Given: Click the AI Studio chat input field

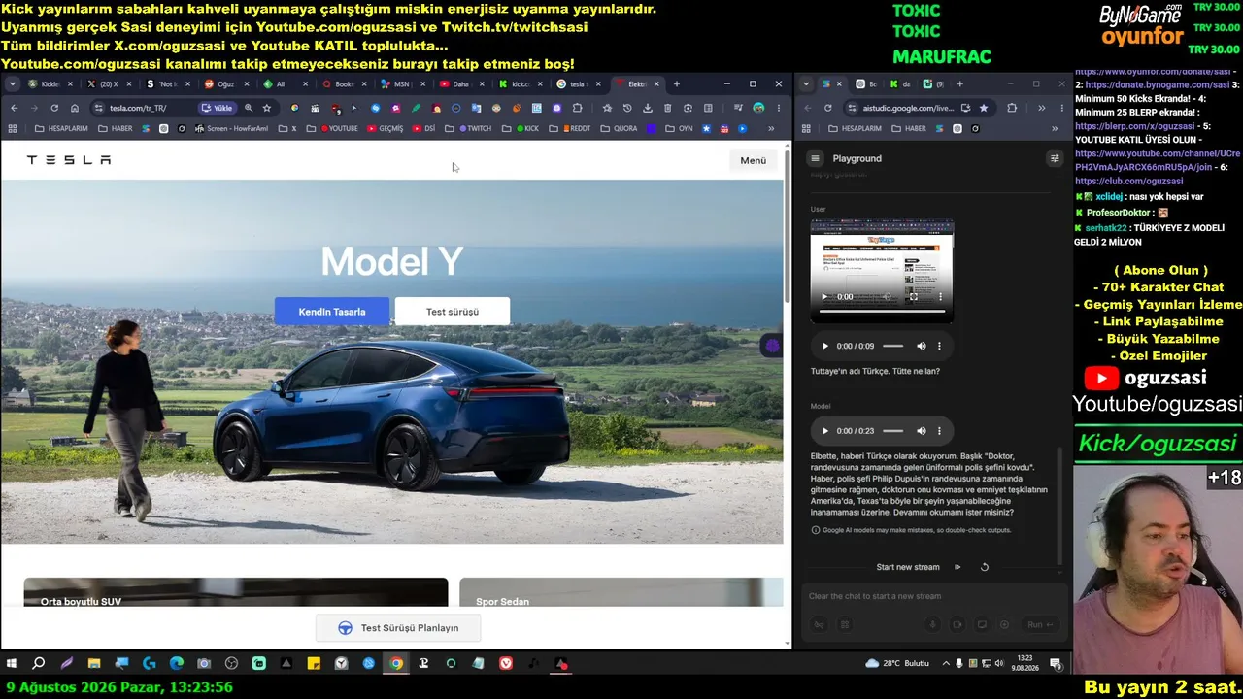Looking at the screenshot, I should (x=932, y=596).
